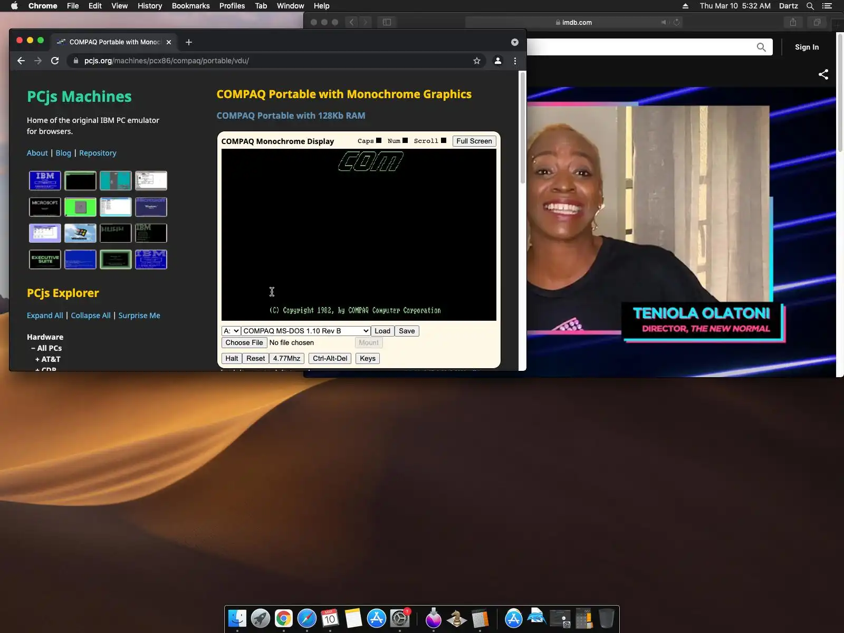Click Collapse All in PCjs Explorer

click(x=91, y=315)
